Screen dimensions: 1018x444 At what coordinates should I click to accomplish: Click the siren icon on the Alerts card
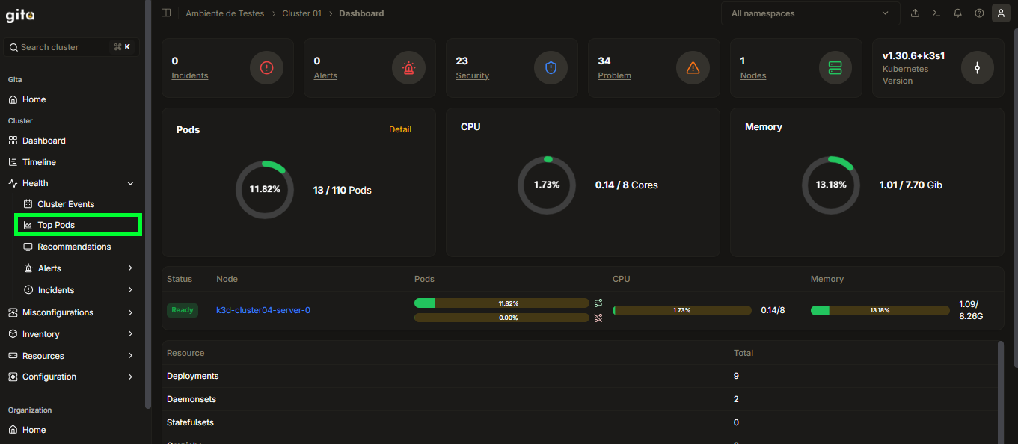(x=408, y=68)
